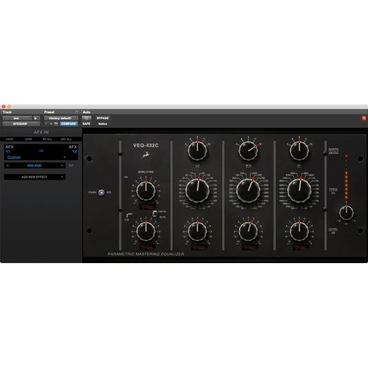Click the plug-in automation enable icon

(86, 118)
